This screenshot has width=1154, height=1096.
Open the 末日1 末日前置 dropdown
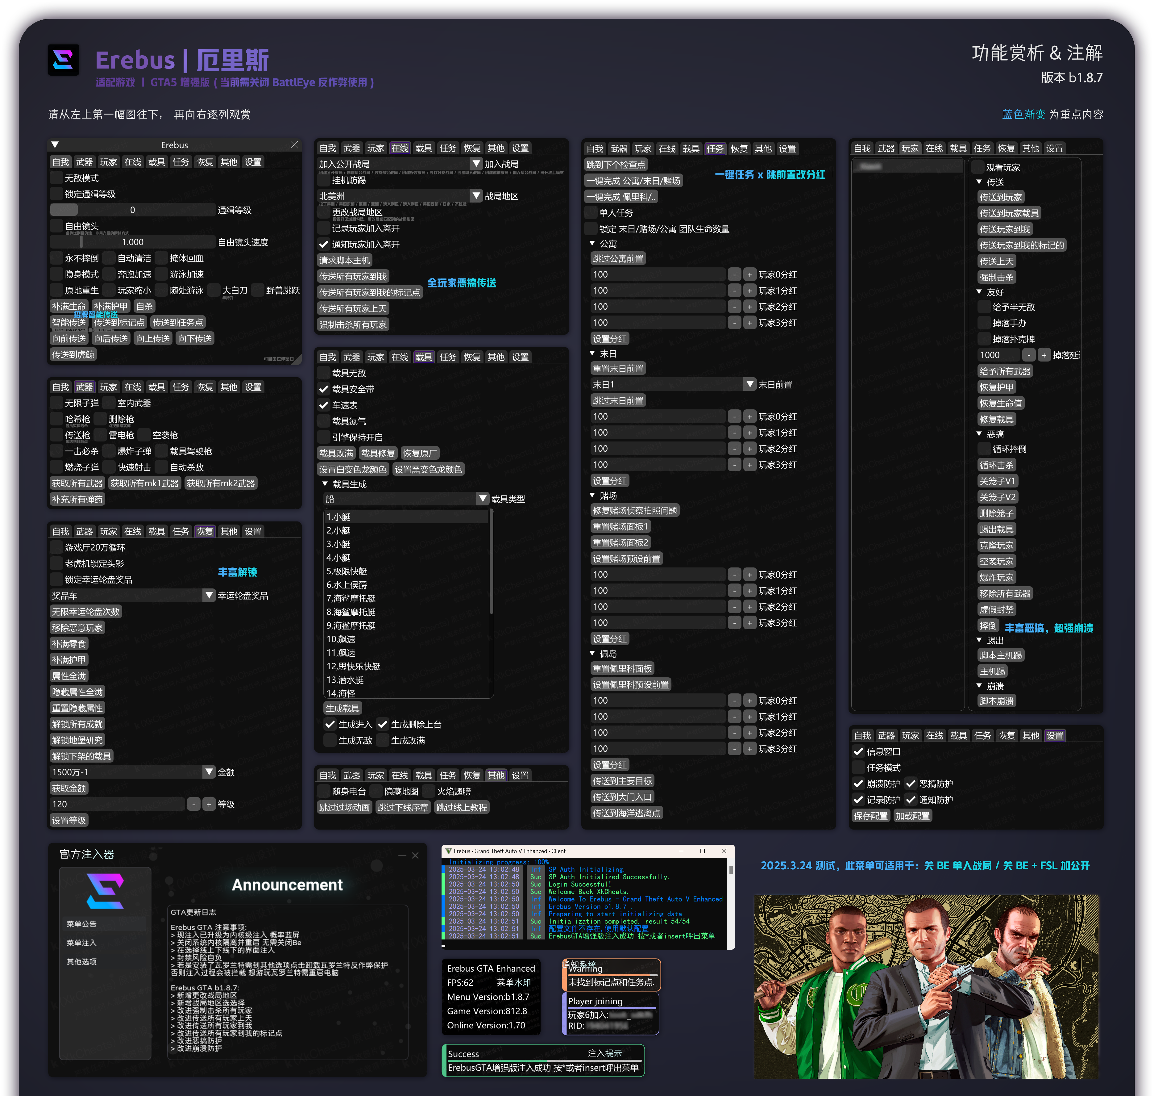coord(750,384)
